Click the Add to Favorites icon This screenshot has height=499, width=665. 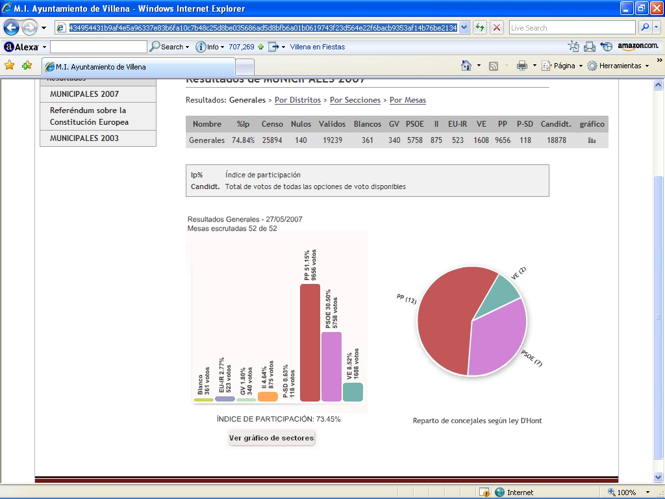(27, 66)
